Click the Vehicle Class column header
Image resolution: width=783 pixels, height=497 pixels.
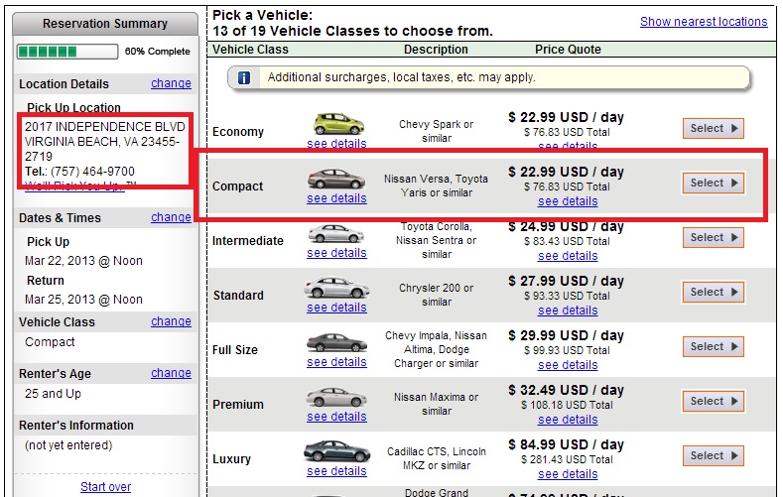click(250, 50)
